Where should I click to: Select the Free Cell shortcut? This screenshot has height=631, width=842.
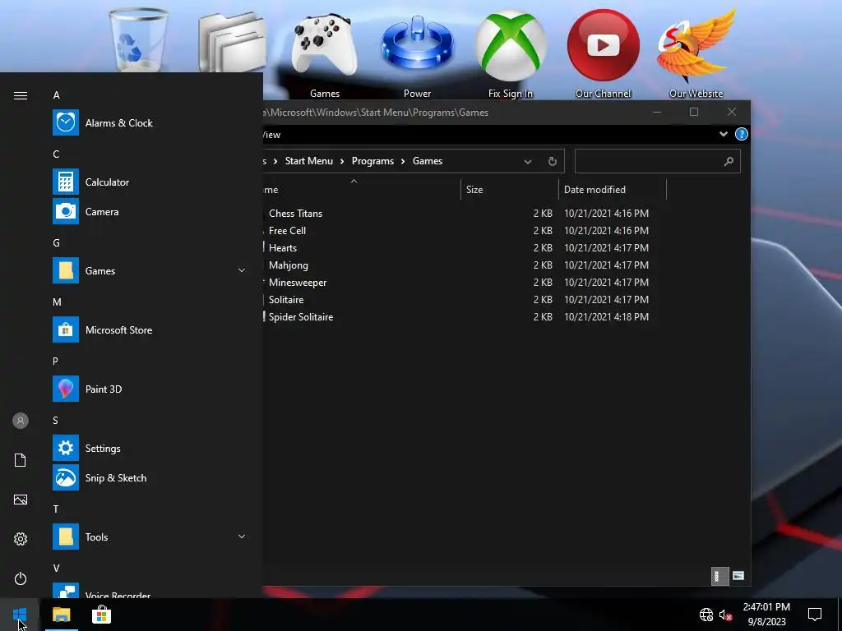point(287,230)
